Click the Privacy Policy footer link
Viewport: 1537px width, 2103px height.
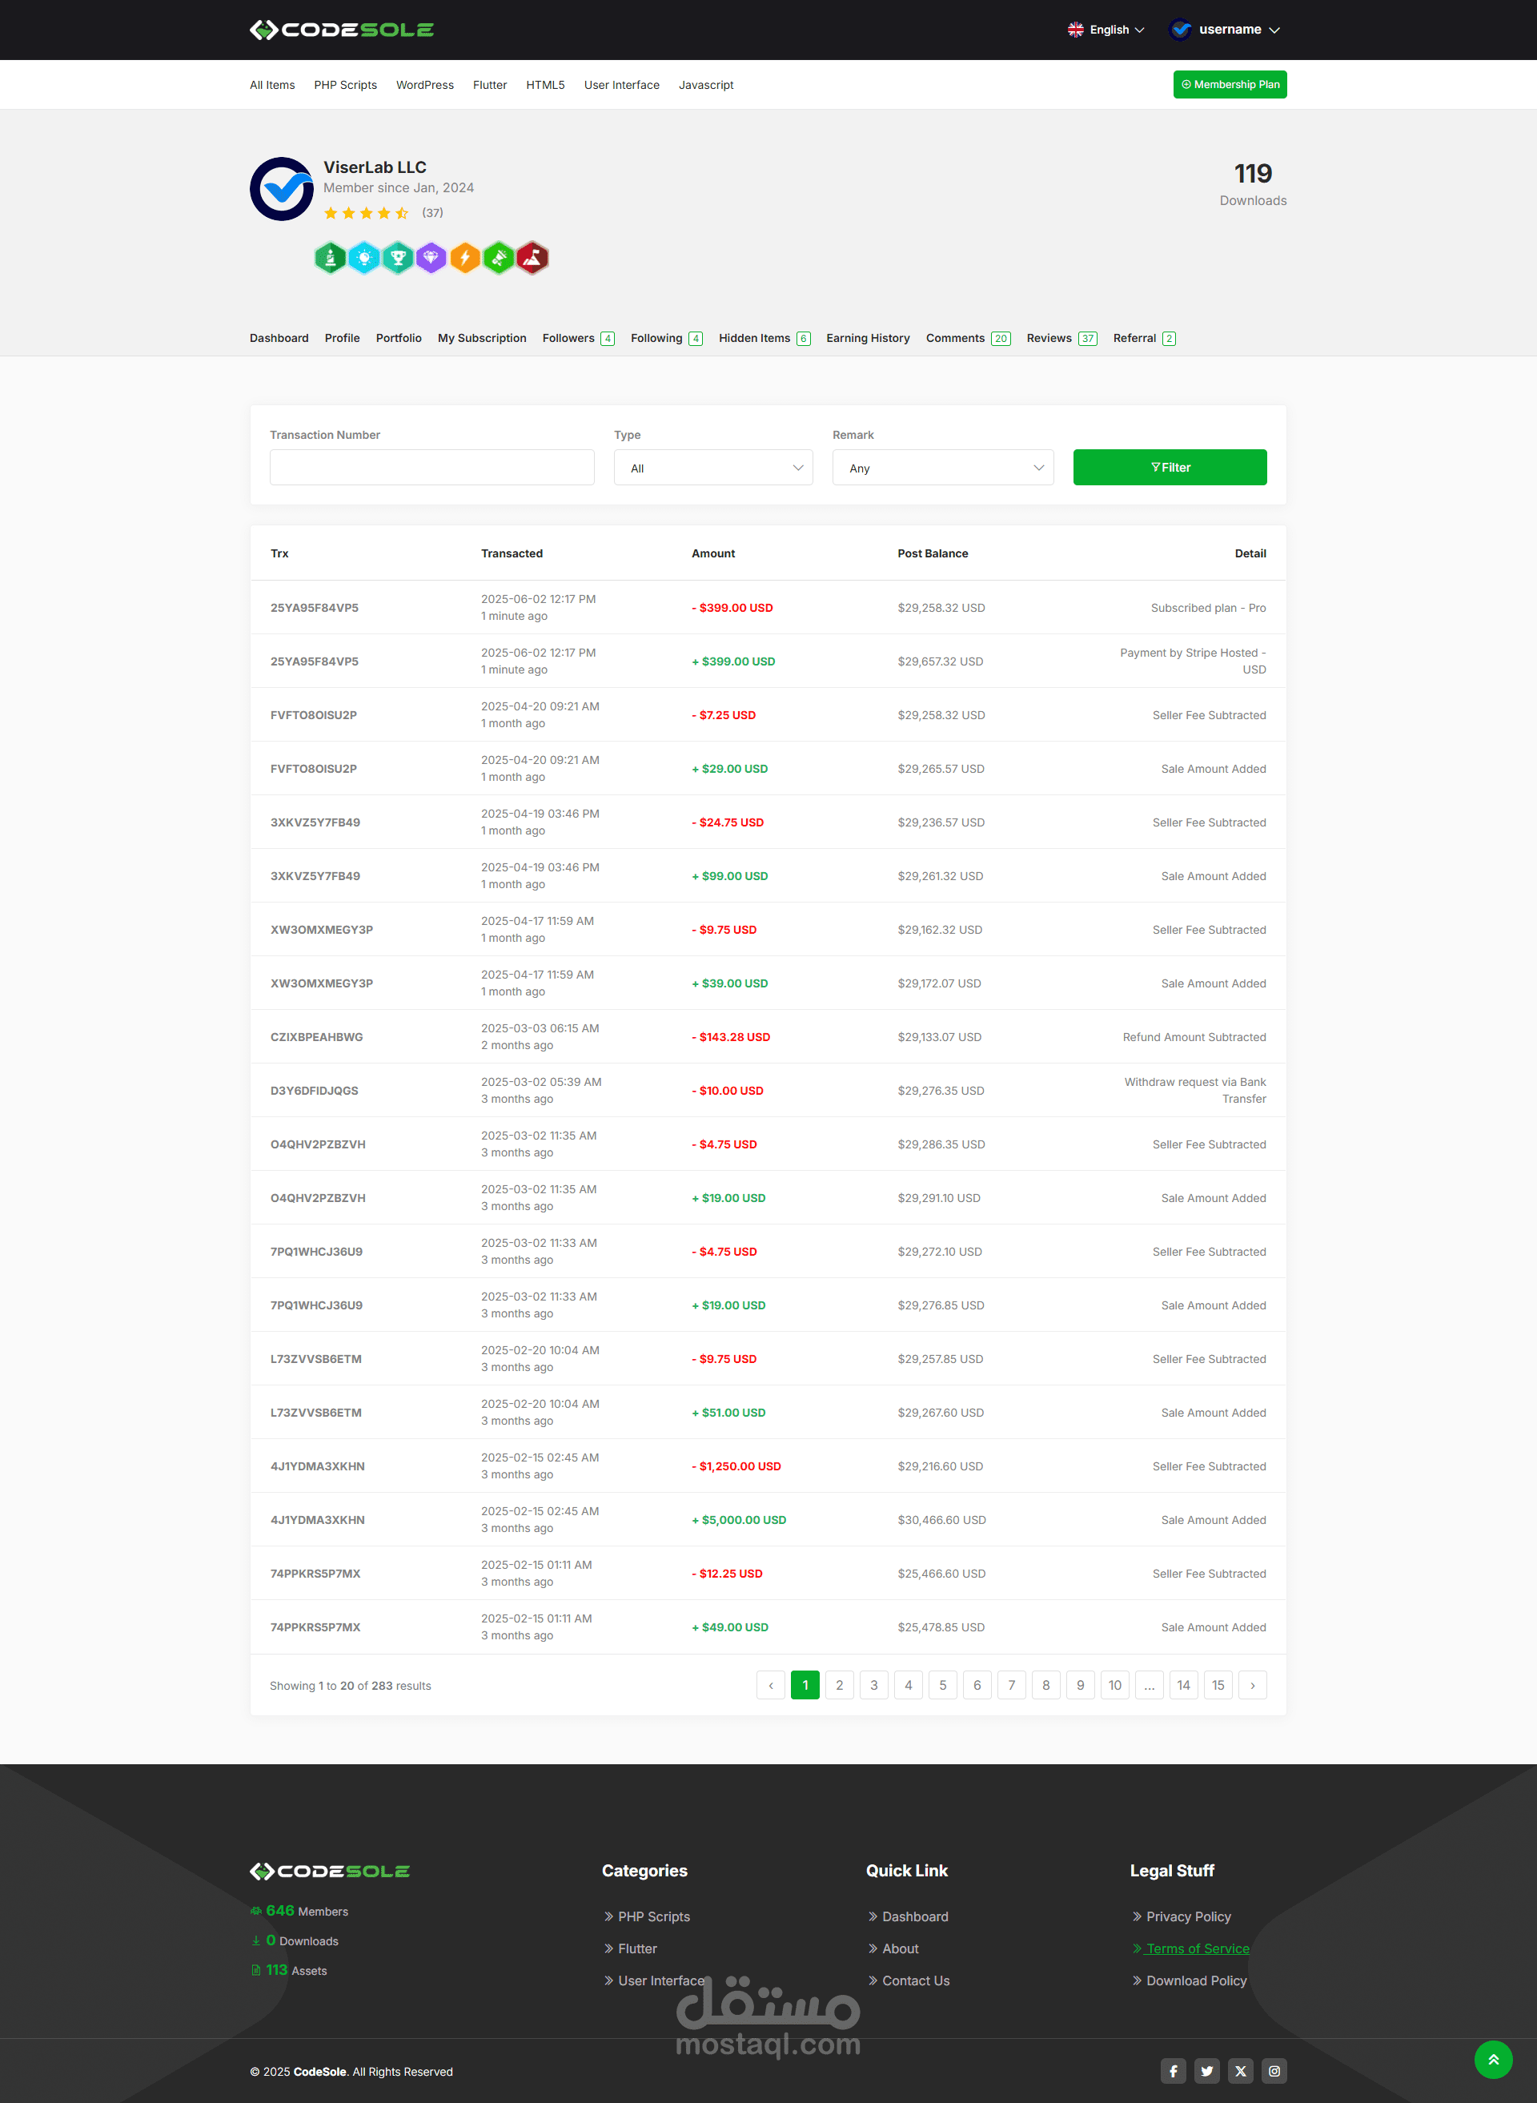tap(1182, 1916)
